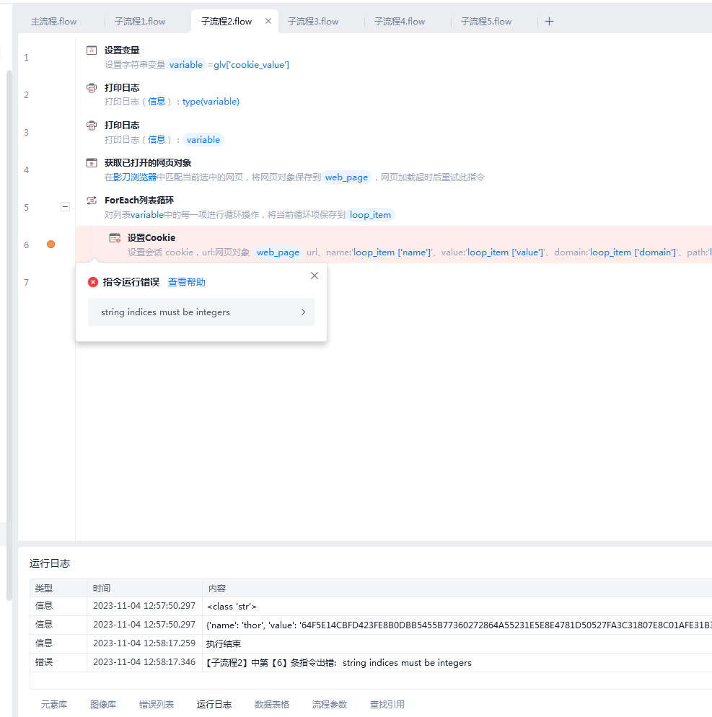
Task: Close the 子流程2.flow tab
Action: [x=268, y=21]
